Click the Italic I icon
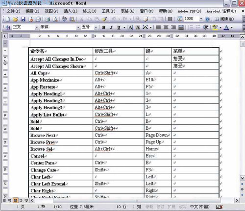245x211 pixels. [111, 27]
